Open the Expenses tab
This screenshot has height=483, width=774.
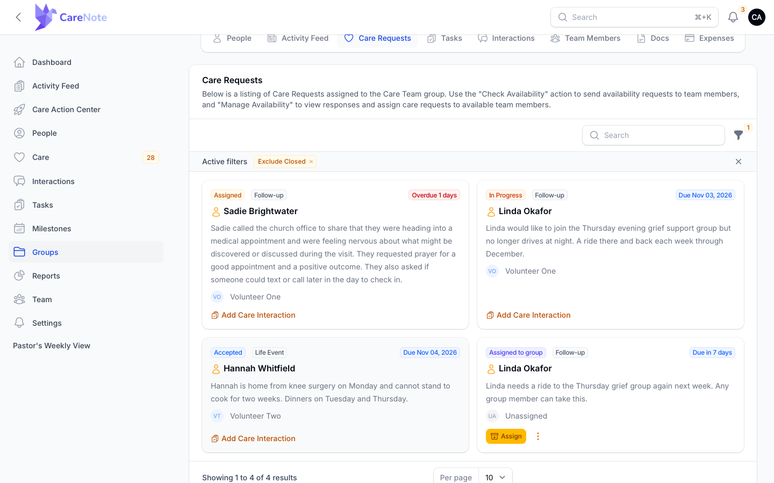pyautogui.click(x=709, y=38)
